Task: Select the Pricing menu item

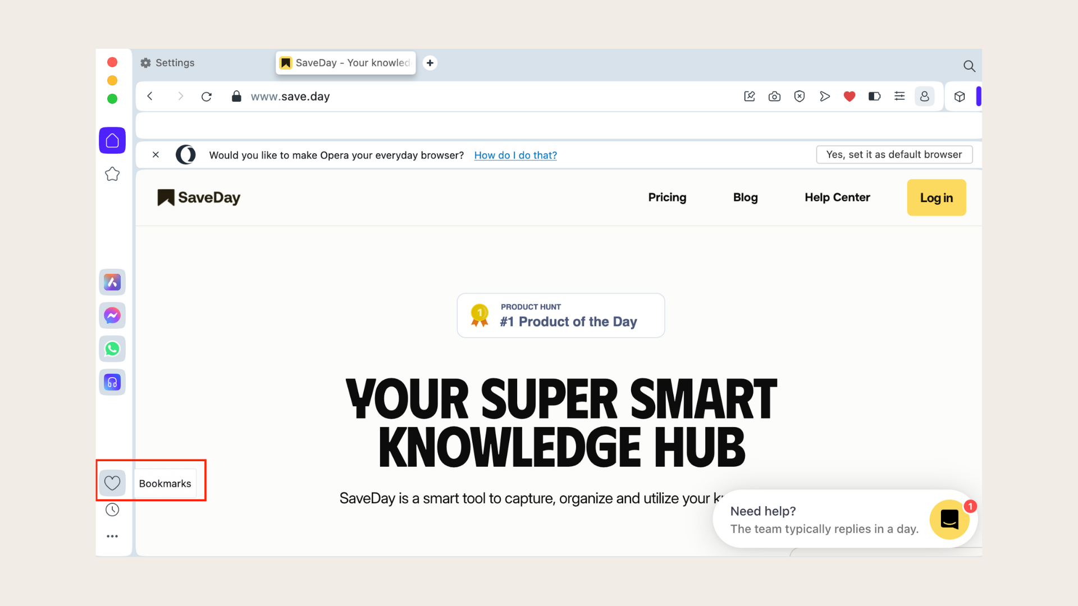Action: click(667, 198)
